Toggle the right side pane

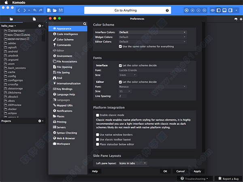pyautogui.click(x=230, y=11)
